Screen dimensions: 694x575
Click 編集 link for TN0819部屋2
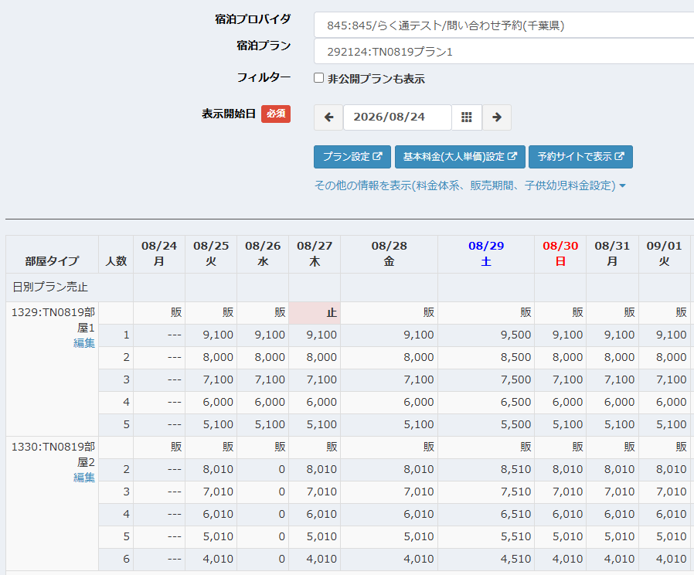[x=84, y=478]
